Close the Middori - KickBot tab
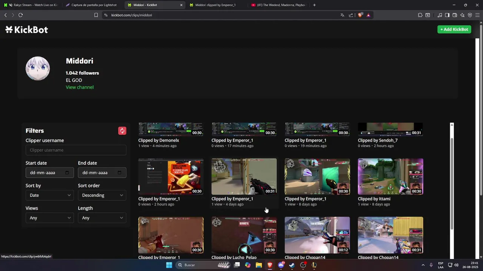The width and height of the screenshot is (483, 271). pyautogui.click(x=181, y=5)
